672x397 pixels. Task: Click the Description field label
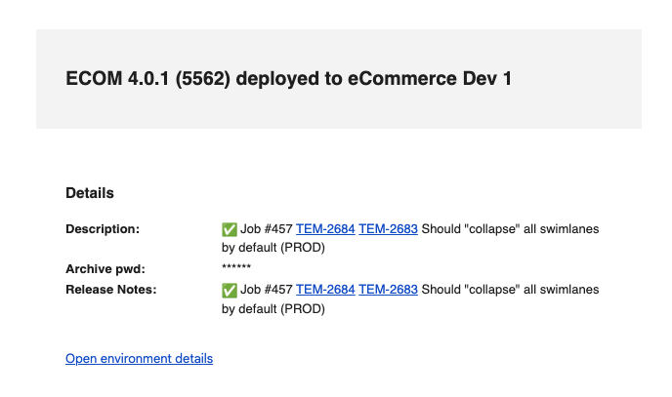point(103,229)
